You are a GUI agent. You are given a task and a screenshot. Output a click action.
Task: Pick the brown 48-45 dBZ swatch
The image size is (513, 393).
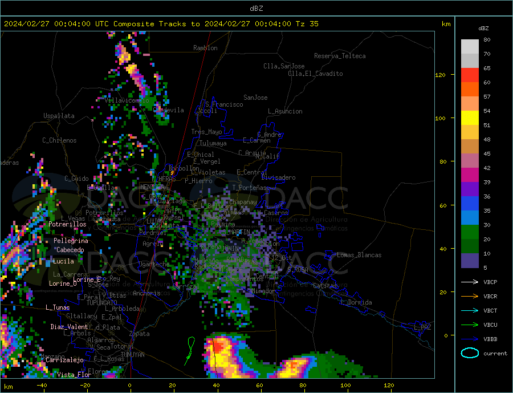470,147
